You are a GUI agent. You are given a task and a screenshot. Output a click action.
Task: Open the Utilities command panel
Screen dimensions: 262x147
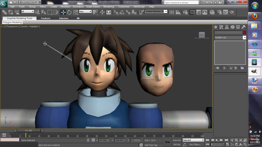(x=244, y=27)
